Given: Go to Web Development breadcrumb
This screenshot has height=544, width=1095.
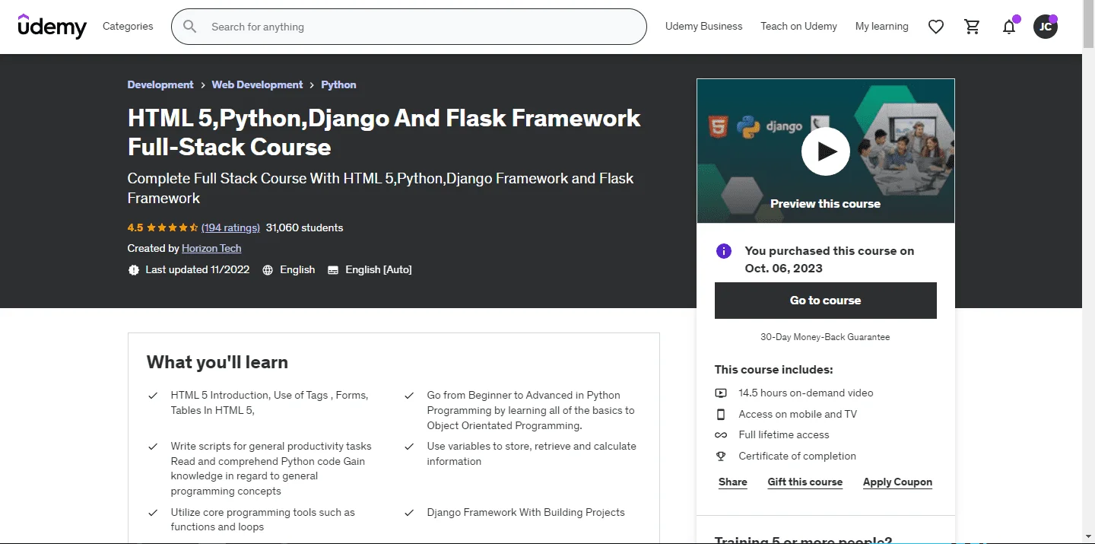Looking at the screenshot, I should [257, 84].
